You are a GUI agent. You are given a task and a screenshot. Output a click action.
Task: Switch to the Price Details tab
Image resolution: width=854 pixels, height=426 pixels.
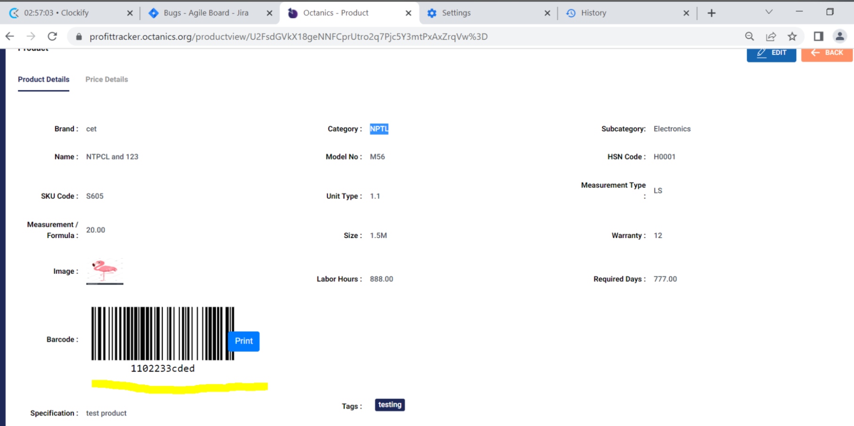[x=106, y=79]
